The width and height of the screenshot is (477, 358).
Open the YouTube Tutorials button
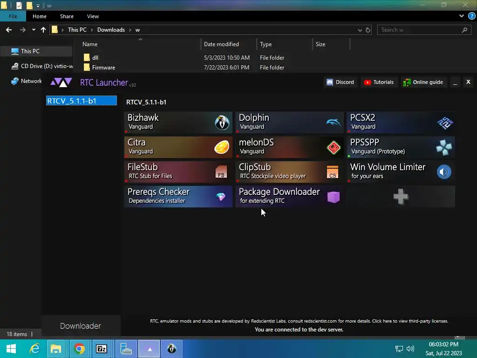coord(379,82)
